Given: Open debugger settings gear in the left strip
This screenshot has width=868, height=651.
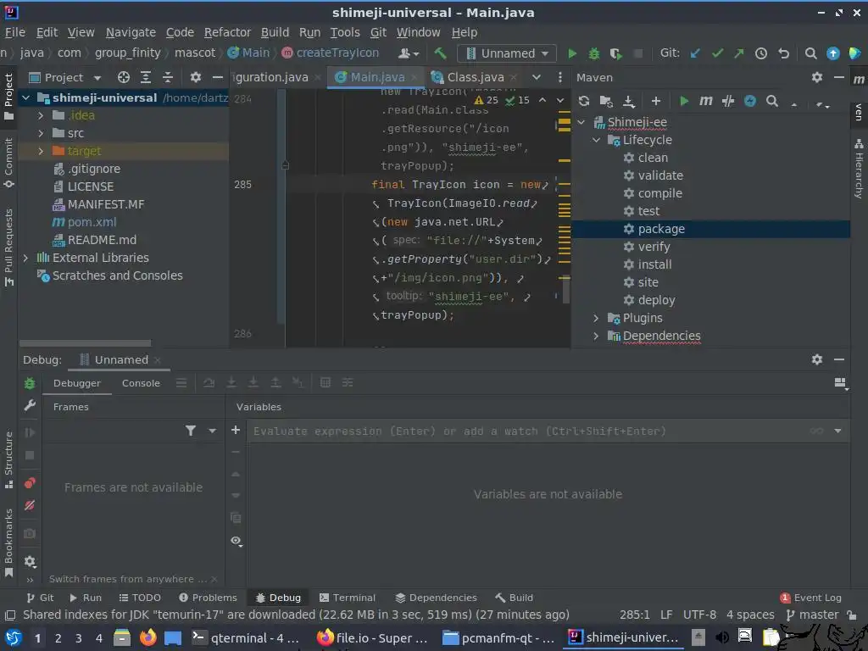Looking at the screenshot, I should (30, 562).
